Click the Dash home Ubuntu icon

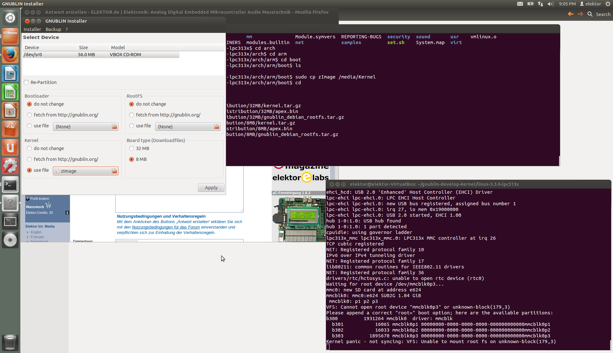pos(10,18)
